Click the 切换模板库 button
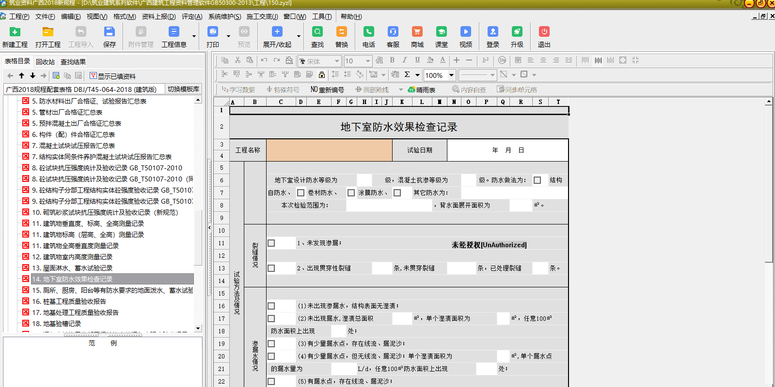Screen dimensions: 775x387 tap(183, 89)
